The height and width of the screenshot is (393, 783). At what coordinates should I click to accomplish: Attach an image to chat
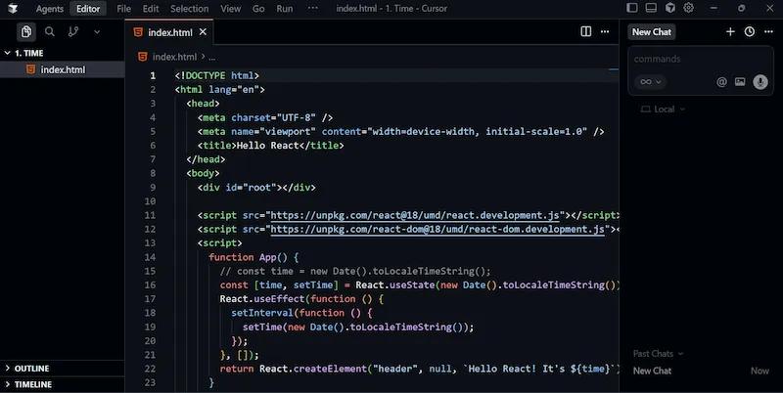coord(740,82)
